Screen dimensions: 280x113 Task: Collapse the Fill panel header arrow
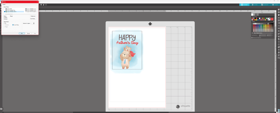coord(252,12)
